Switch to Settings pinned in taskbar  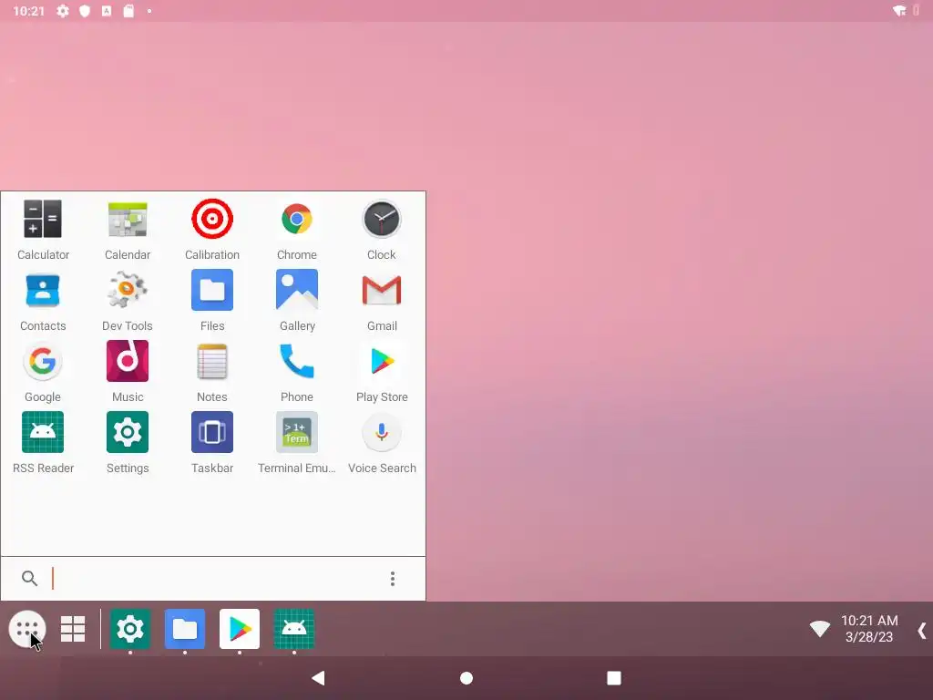pyautogui.click(x=130, y=629)
